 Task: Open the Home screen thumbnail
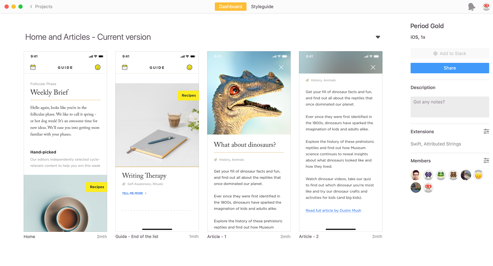(65, 141)
